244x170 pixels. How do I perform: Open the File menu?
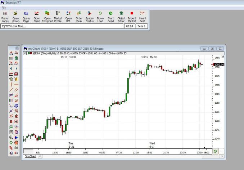tap(4, 8)
